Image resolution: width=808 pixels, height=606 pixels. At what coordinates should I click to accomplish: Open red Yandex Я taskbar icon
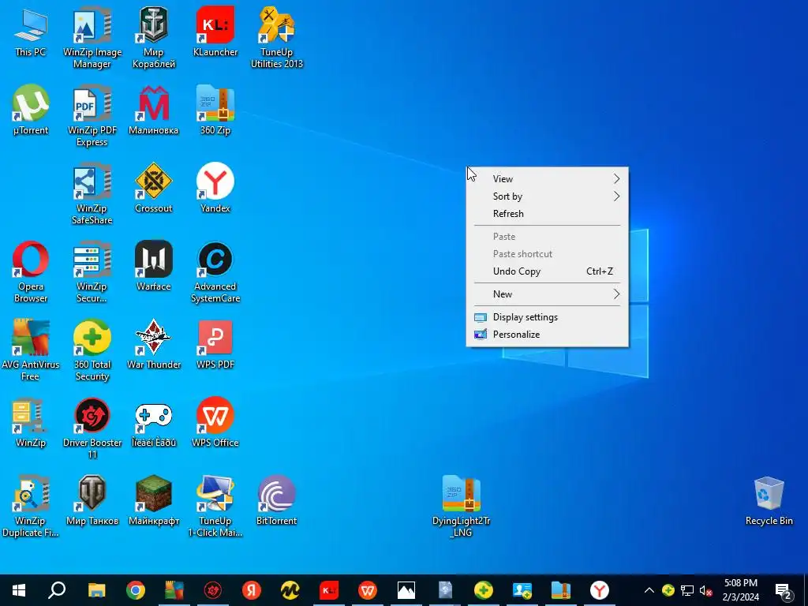pos(252,590)
